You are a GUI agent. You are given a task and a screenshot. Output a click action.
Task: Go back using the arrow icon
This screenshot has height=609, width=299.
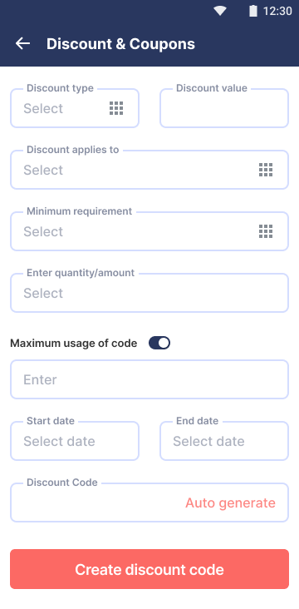22,43
